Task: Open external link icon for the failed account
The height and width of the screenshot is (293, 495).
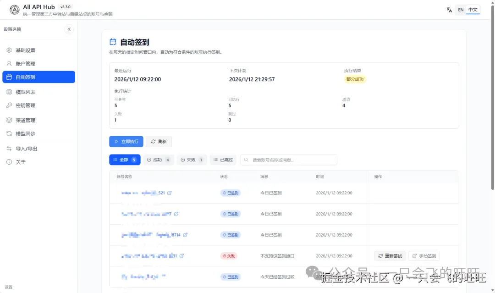Action: (181, 256)
